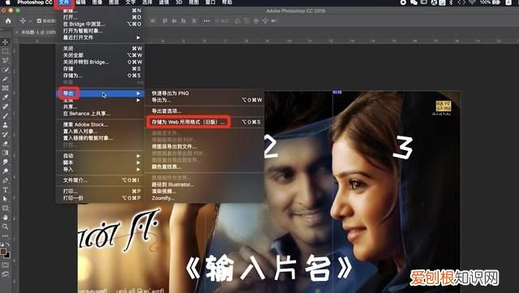Click the foreground color swatch
The image size is (519, 293).
3,252
